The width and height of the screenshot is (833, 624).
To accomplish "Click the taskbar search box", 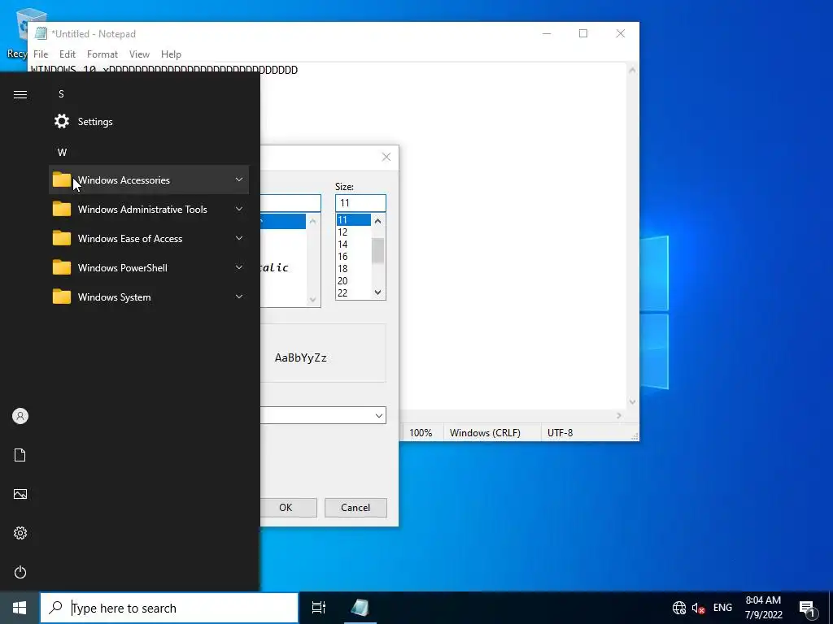I will [169, 608].
